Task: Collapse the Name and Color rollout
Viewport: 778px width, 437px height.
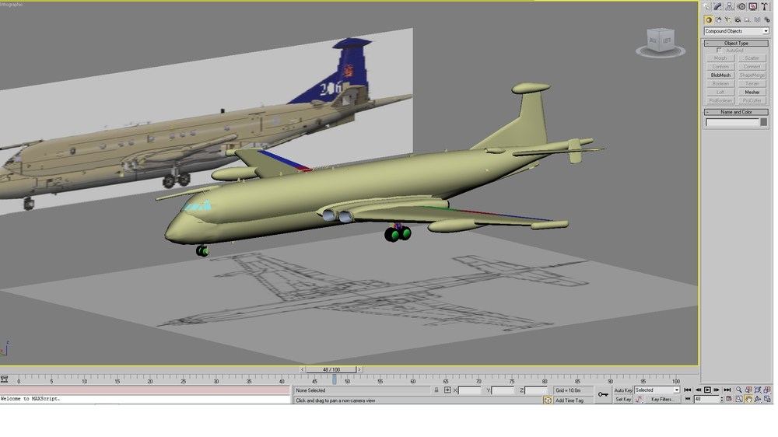Action: 736,112
